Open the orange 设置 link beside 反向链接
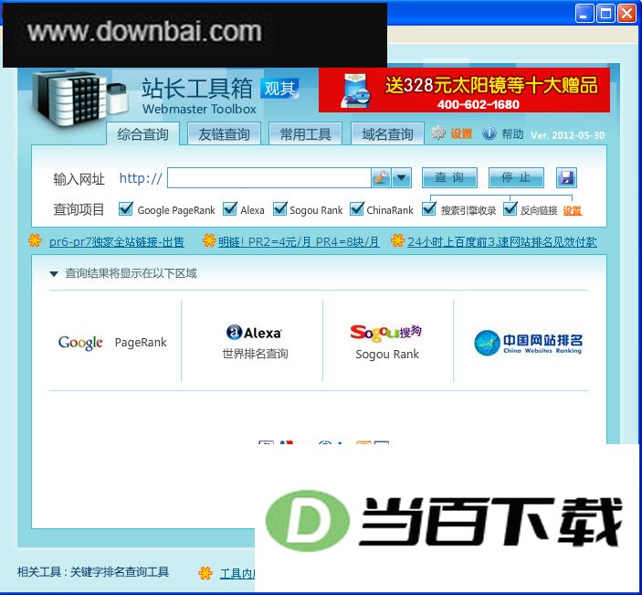The height and width of the screenshot is (595, 642). [573, 210]
